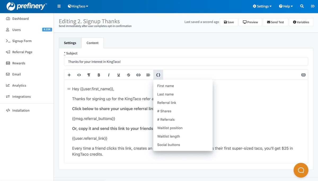Image resolution: width=318 pixels, height=181 pixels.
Task: Click the Last saved a second ago text
Action: pyautogui.click(x=202, y=22)
